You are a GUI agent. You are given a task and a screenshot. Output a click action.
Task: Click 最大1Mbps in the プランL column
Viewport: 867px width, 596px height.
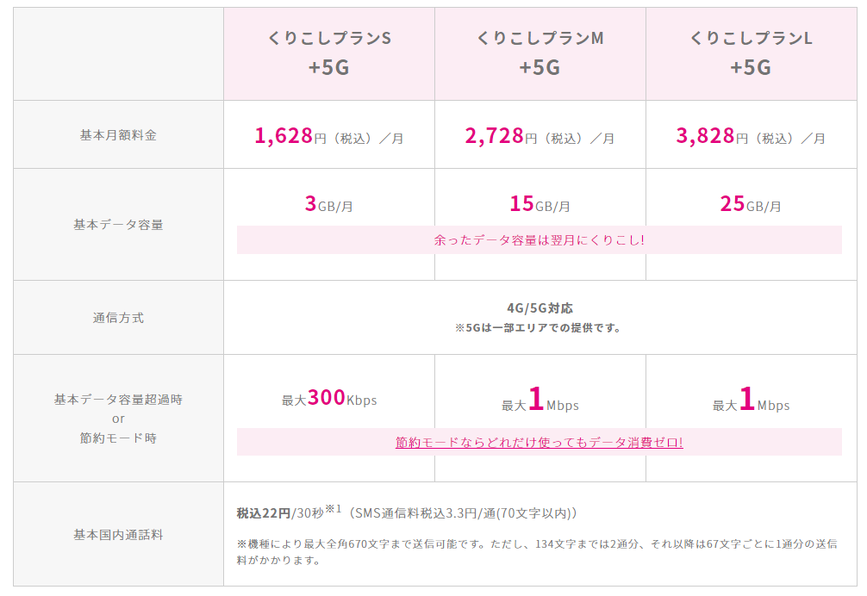[x=751, y=401]
